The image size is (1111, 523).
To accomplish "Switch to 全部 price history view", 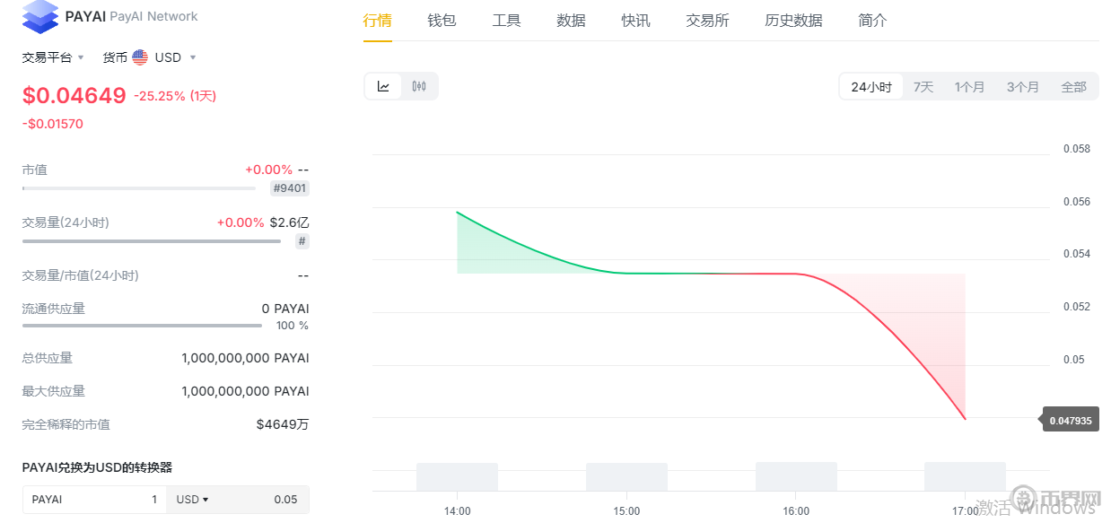I will tap(1073, 85).
